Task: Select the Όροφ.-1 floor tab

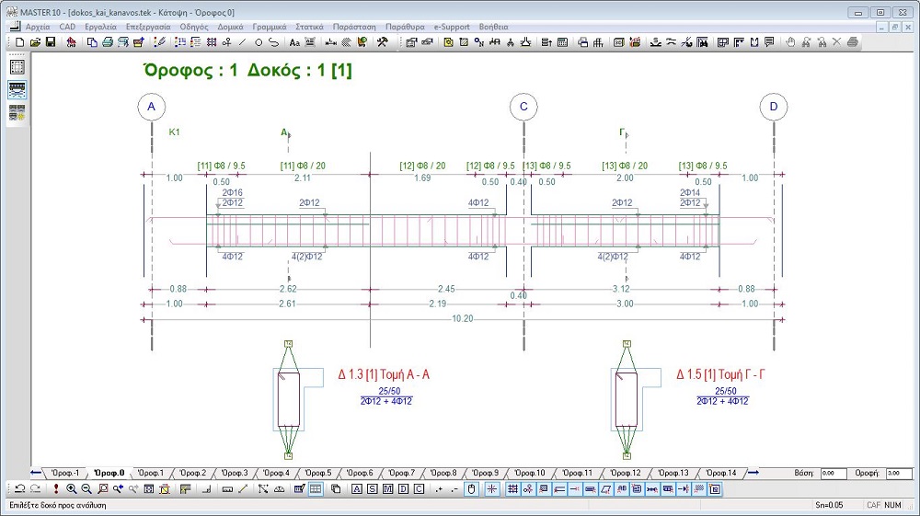Action: 64,473
